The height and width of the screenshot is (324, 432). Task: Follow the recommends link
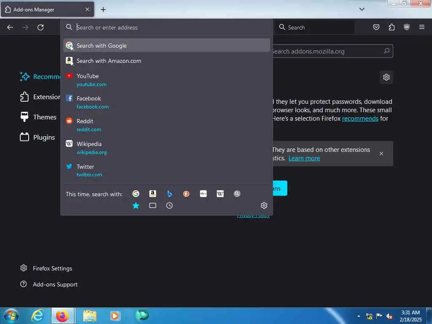pyautogui.click(x=360, y=119)
